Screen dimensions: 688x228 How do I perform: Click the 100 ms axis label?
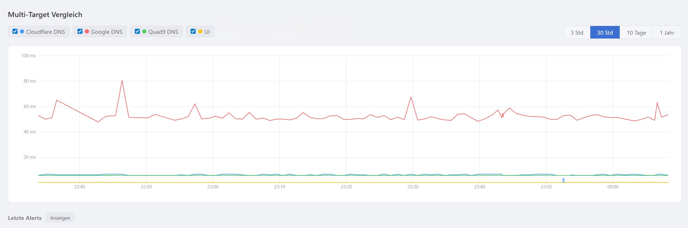pos(29,56)
